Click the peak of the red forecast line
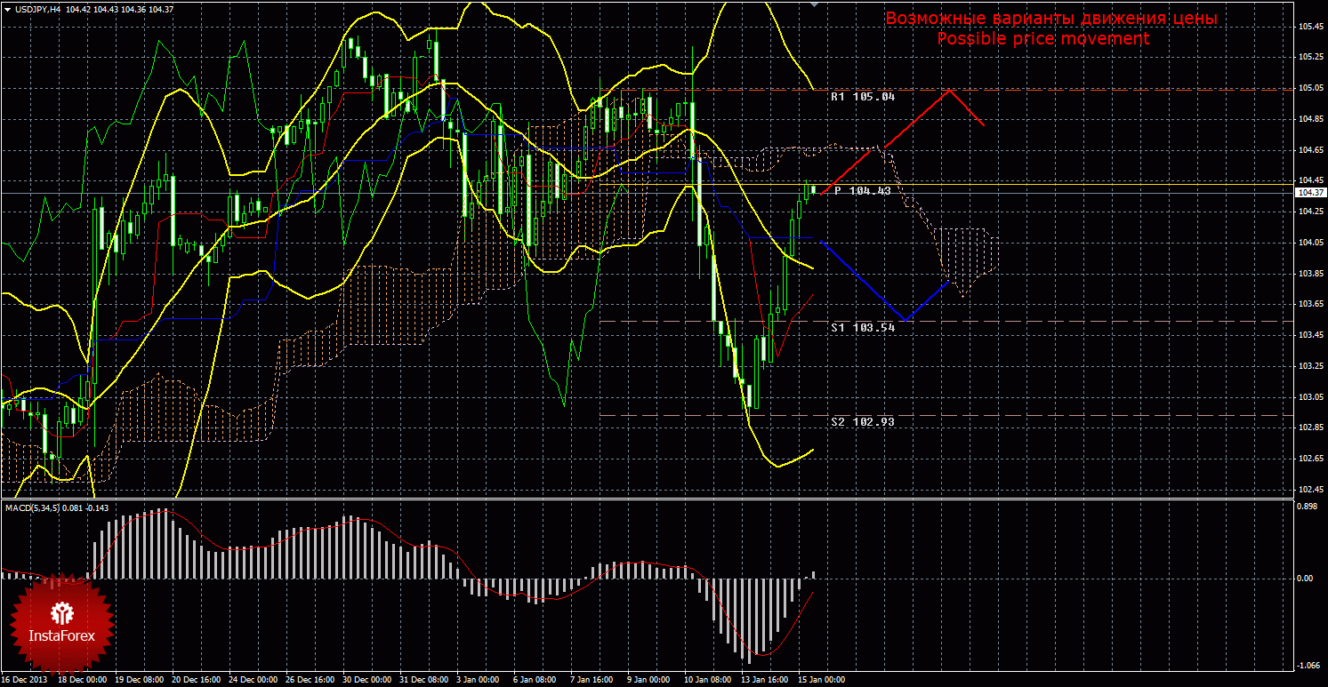The width and height of the screenshot is (1328, 687). 951,90
